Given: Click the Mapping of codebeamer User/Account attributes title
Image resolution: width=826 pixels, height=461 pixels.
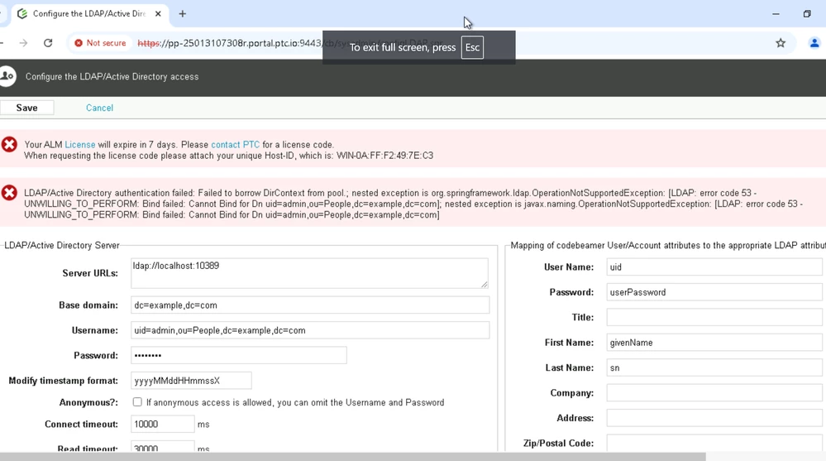Looking at the screenshot, I should pyautogui.click(x=667, y=245).
